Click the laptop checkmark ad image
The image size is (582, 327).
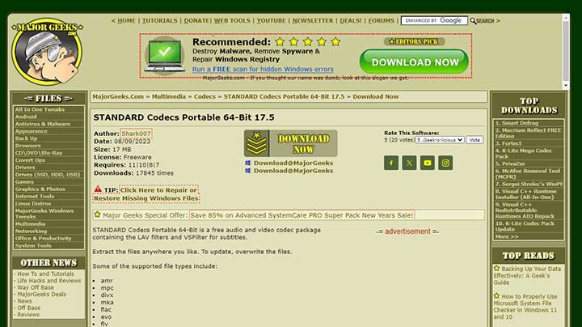click(165, 56)
